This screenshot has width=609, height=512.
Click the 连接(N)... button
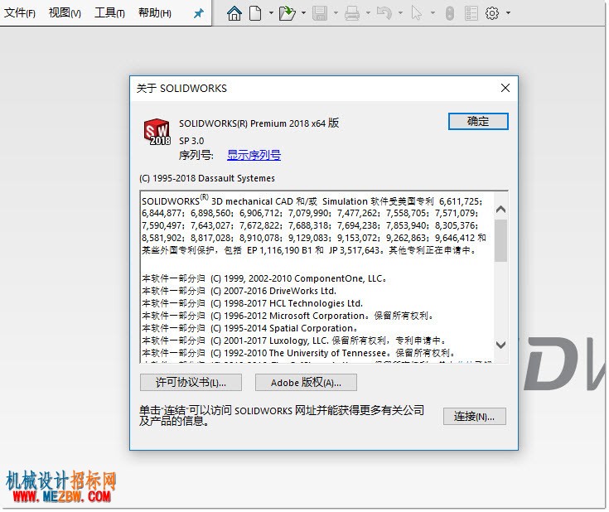pos(474,417)
